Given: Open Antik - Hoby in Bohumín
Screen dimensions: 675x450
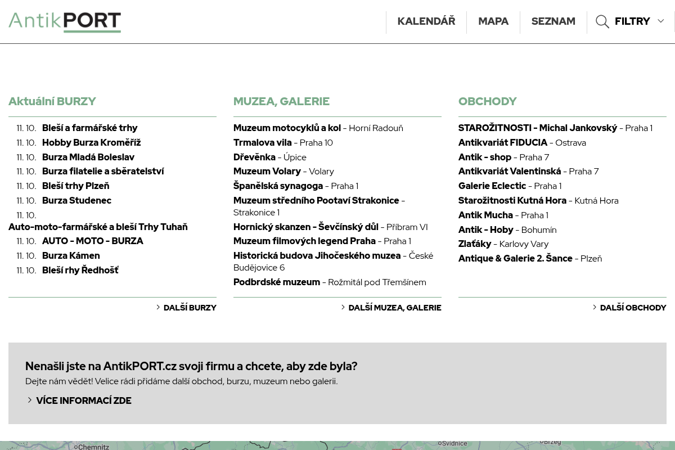Looking at the screenshot, I should pos(486,230).
